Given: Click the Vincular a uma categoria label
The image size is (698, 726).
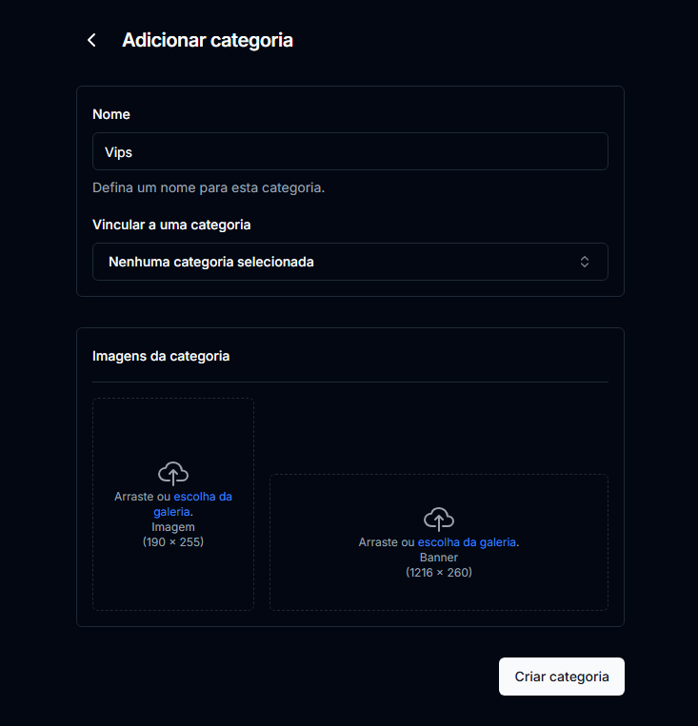Looking at the screenshot, I should (171, 225).
